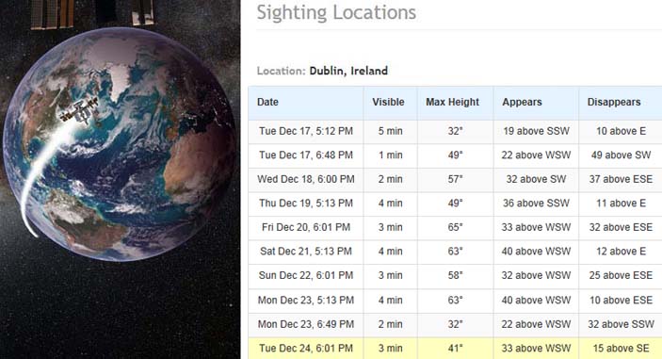The width and height of the screenshot is (662, 359).
Task: Select the Sat Dec 21, 5:13 PM sighting
Action: [x=455, y=252]
